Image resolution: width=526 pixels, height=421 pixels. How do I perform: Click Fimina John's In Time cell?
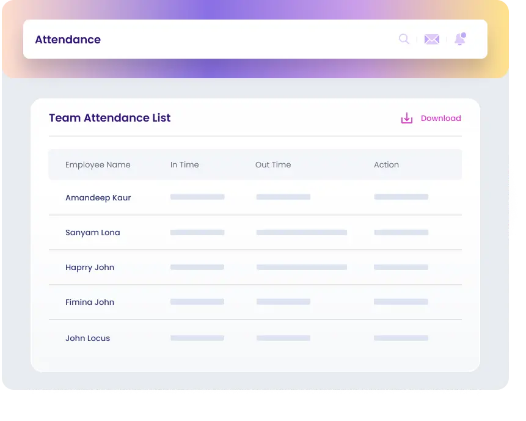pyautogui.click(x=197, y=302)
